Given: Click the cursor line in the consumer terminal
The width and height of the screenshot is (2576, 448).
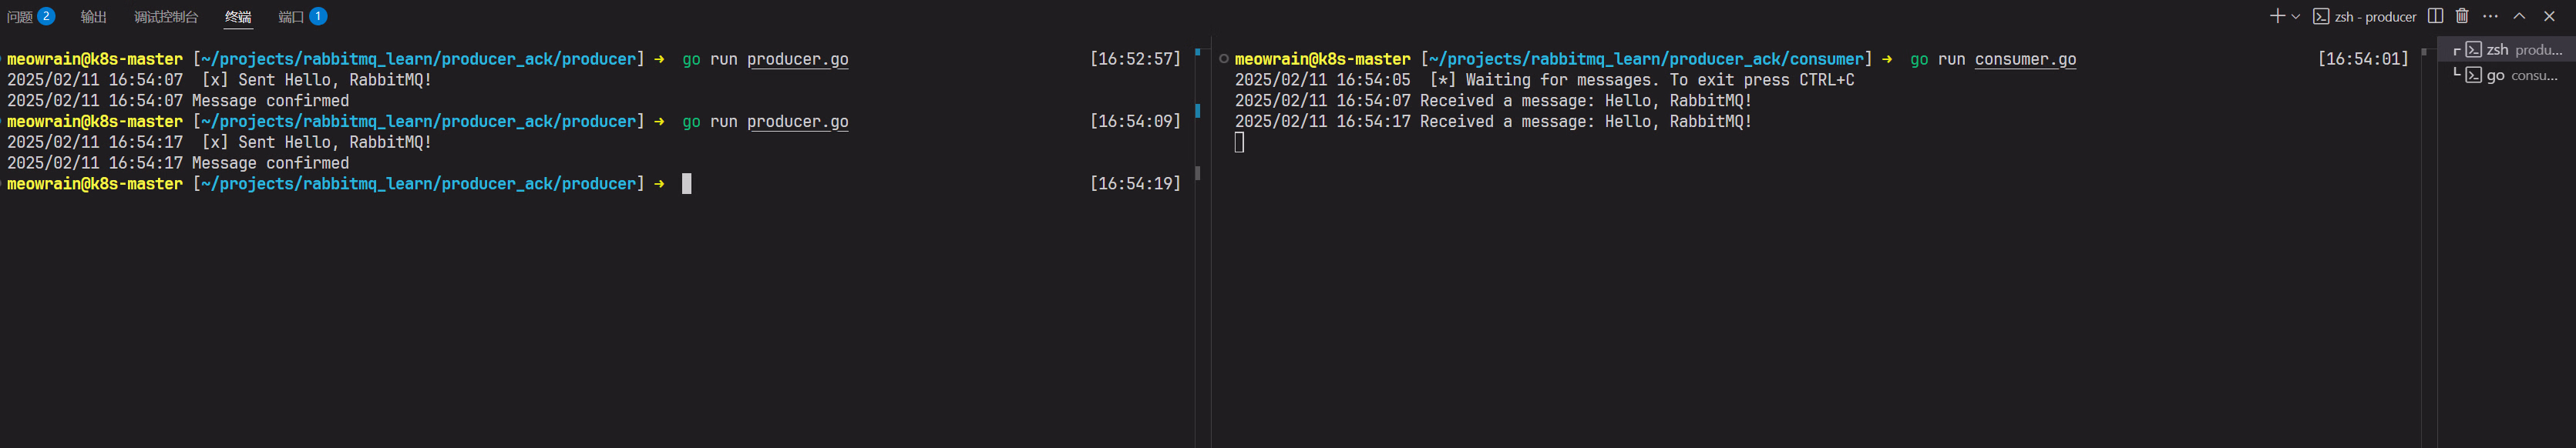Looking at the screenshot, I should (1239, 142).
